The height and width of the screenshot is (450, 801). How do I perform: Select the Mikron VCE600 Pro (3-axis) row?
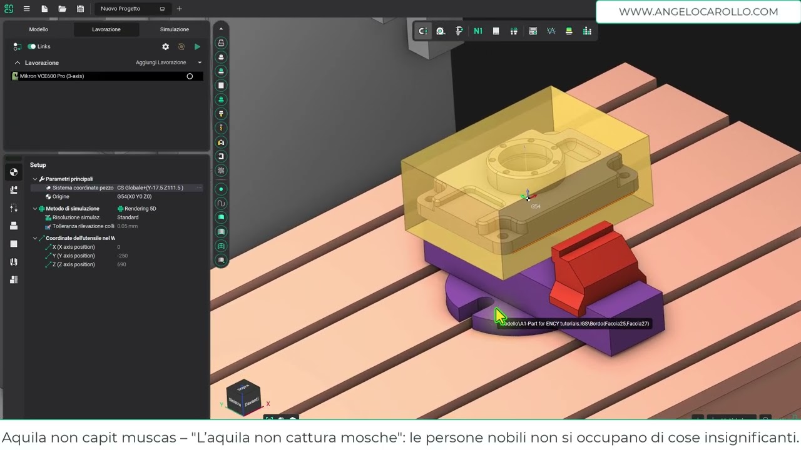(107, 76)
